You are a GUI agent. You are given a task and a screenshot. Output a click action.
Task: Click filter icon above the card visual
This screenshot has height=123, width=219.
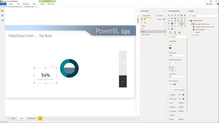click(52, 67)
